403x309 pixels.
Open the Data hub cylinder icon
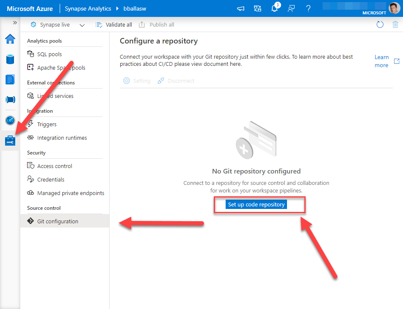pos(10,59)
